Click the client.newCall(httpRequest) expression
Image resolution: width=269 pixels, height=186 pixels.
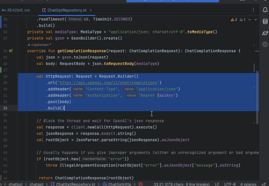pos(102,127)
